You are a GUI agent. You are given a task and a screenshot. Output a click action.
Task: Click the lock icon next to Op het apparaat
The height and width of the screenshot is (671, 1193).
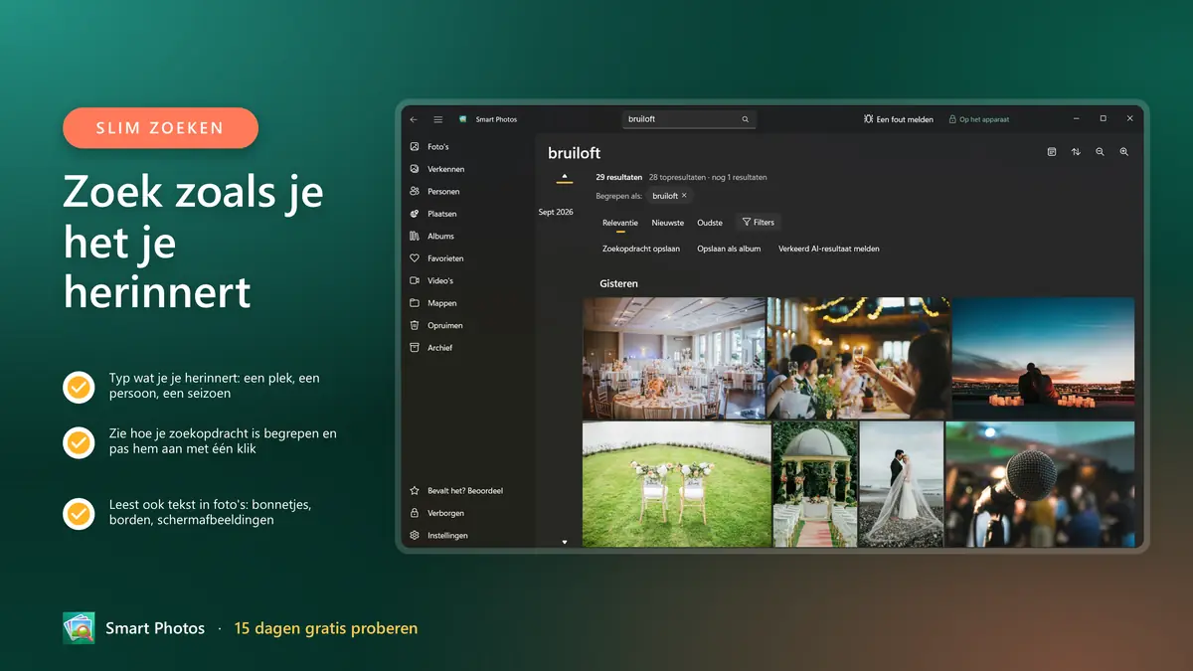tap(951, 119)
